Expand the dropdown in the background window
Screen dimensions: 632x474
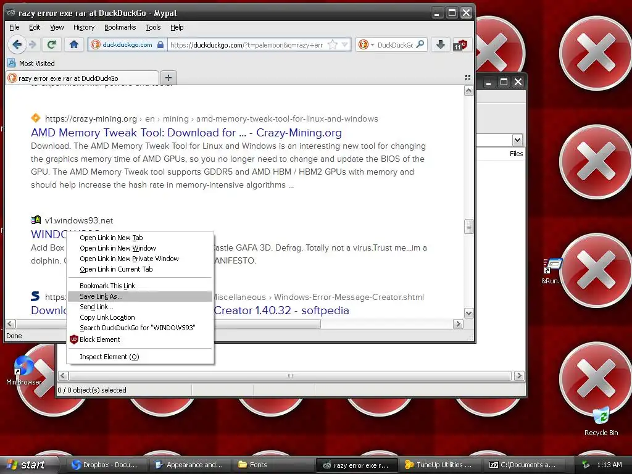[517, 140]
